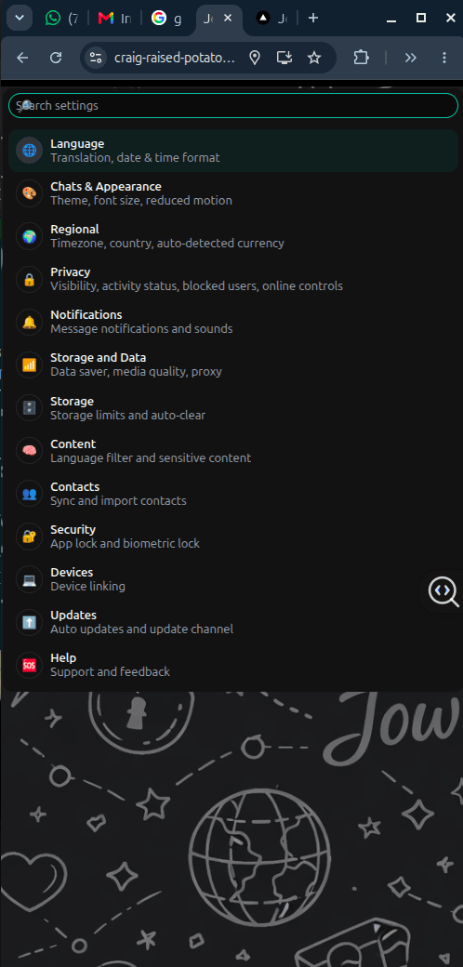Click the Help SOS icon

[29, 665]
